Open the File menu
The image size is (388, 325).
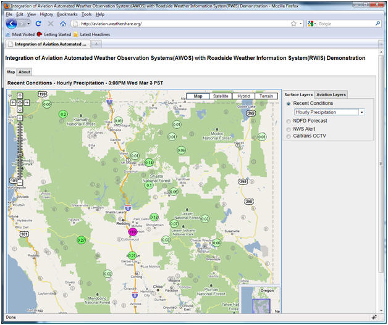(x=9, y=14)
